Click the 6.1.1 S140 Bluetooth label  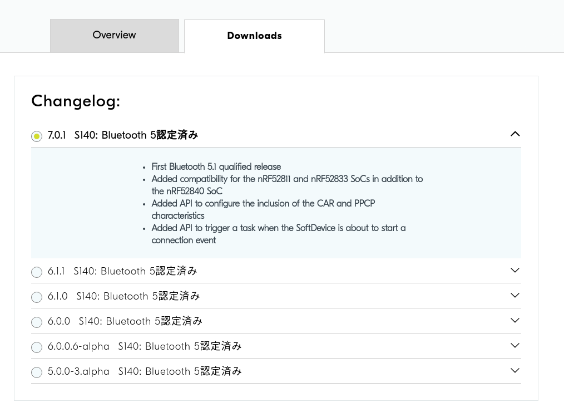pos(135,271)
